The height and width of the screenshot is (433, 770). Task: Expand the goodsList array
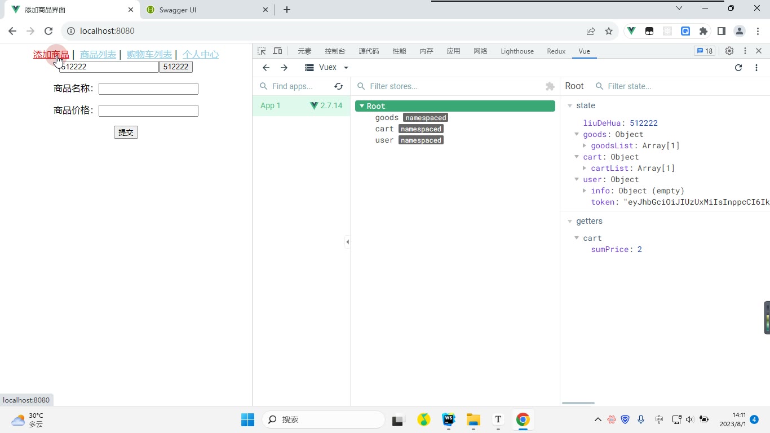[x=585, y=145]
